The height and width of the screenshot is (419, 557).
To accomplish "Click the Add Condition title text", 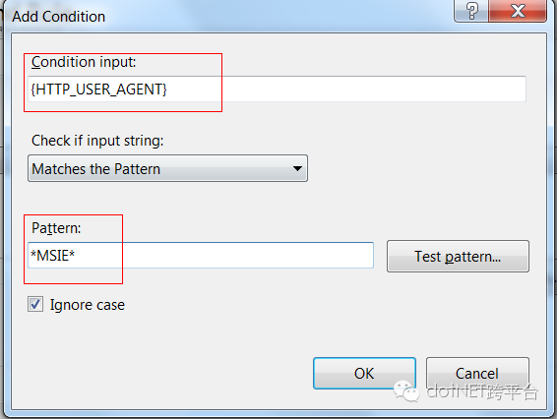I will click(x=59, y=17).
